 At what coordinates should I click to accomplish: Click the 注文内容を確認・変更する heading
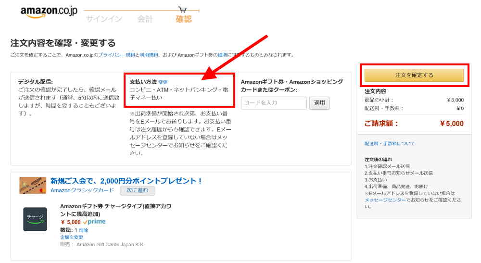pyautogui.click(x=63, y=43)
